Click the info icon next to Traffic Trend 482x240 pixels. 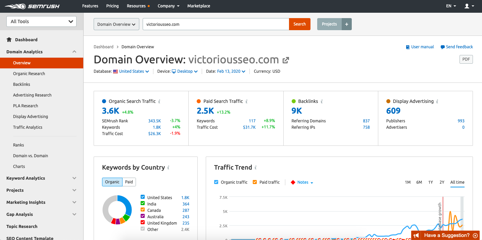click(x=255, y=168)
